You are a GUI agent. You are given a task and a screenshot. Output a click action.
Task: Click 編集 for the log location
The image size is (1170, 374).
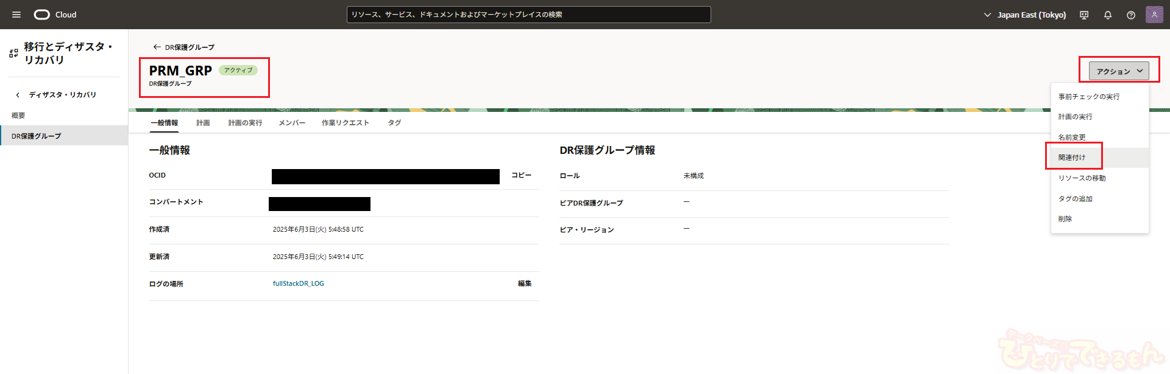(525, 283)
